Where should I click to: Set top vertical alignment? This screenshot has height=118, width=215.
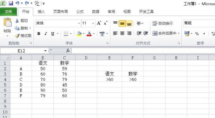pos(115,23)
